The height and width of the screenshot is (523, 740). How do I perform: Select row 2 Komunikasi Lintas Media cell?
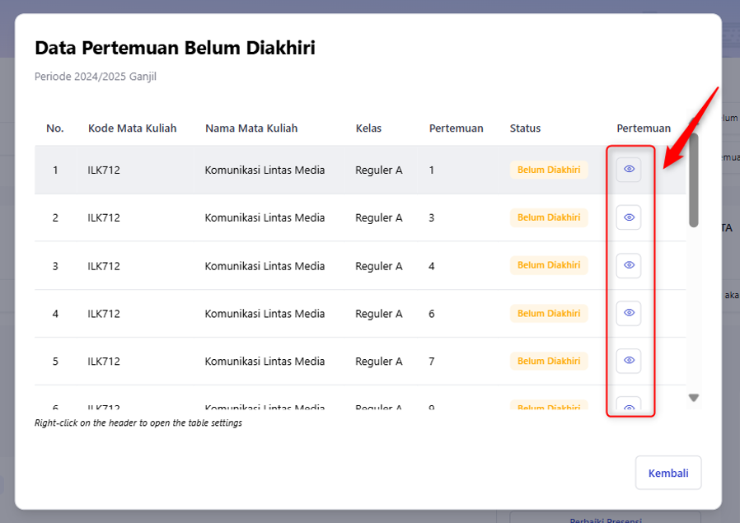click(265, 218)
